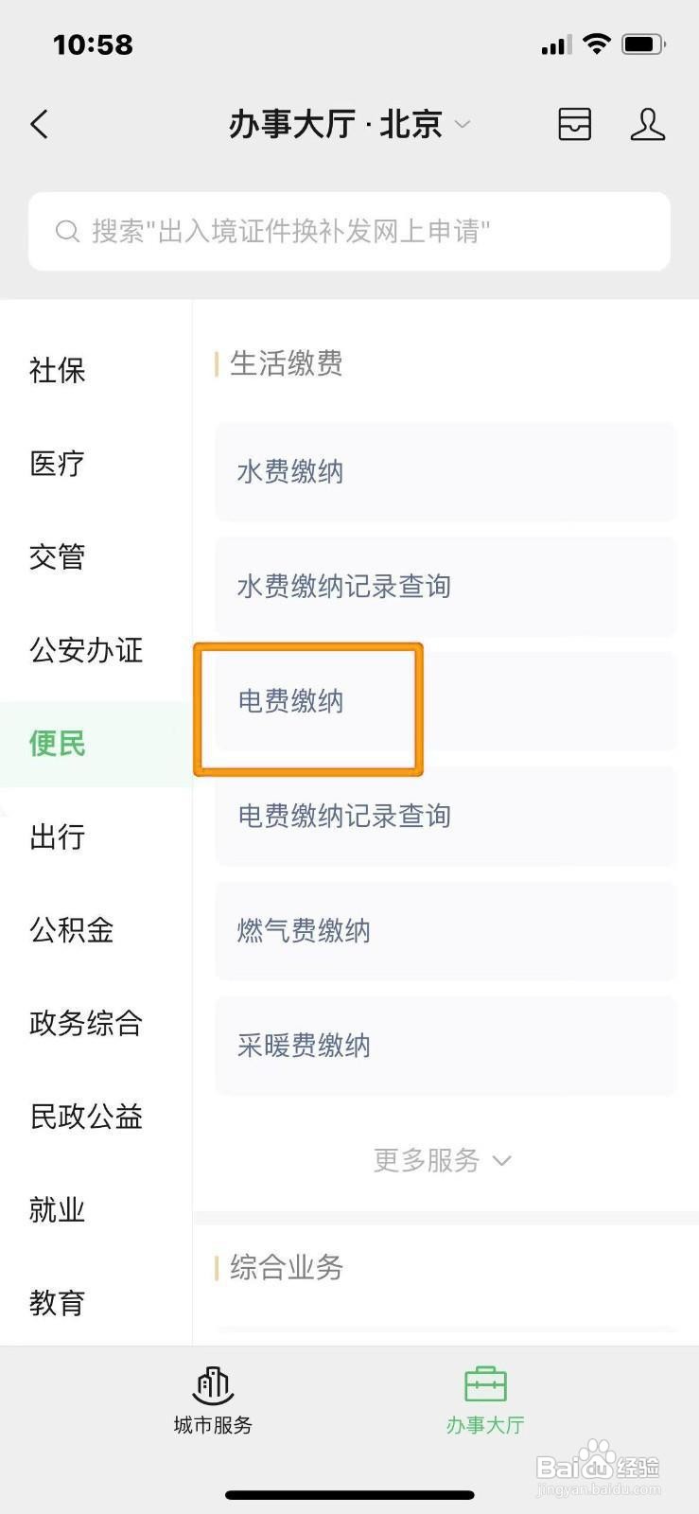Image resolution: width=699 pixels, height=1514 pixels.
Task: Click the search input field
Action: coord(350,232)
